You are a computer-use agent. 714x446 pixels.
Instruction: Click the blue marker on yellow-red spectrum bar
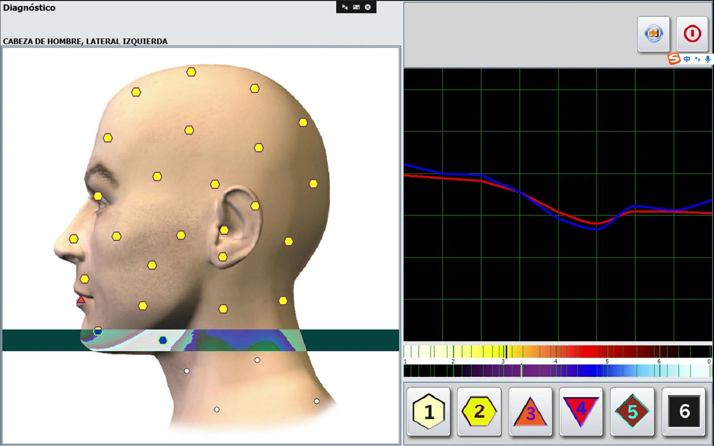click(506, 351)
